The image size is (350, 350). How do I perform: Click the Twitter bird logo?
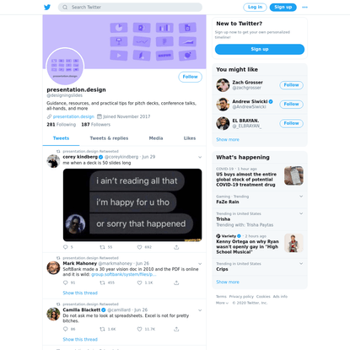(47, 7)
